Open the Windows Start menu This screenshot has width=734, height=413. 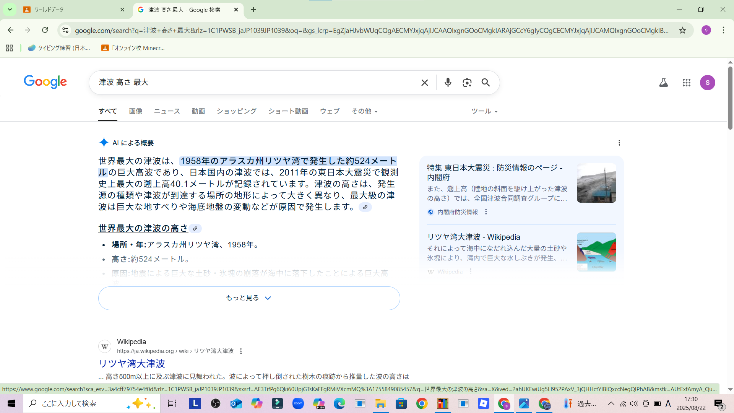point(11,403)
